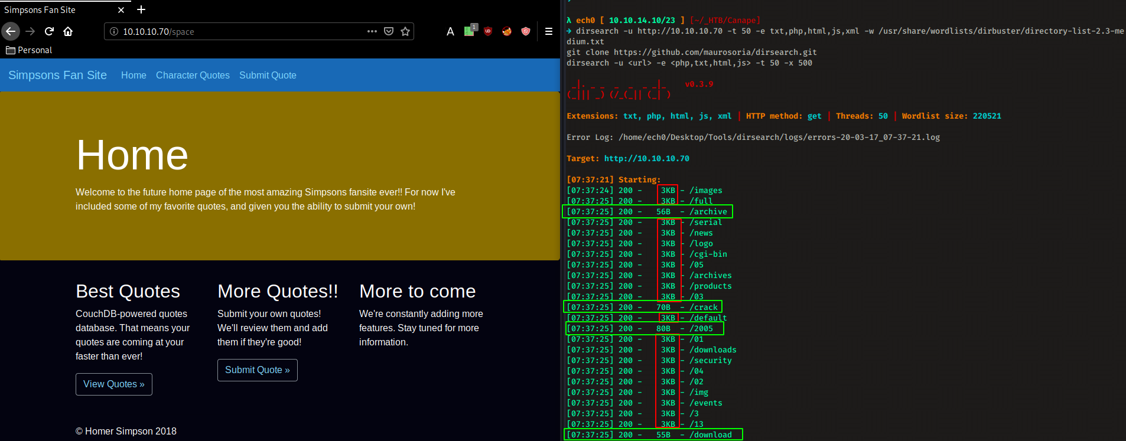Image resolution: width=1126 pixels, height=441 pixels.
Task: Click /products result in the terminal
Action: tap(711, 286)
